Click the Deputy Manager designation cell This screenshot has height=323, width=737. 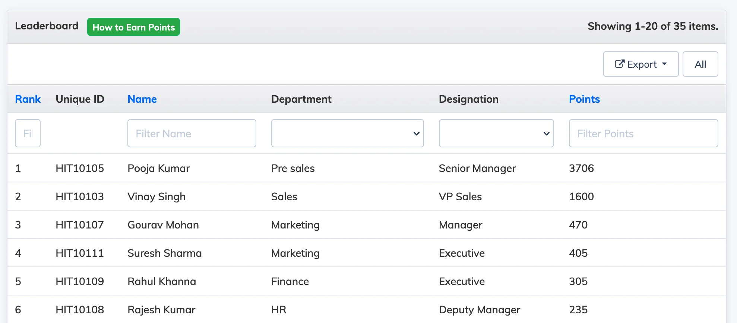480,310
